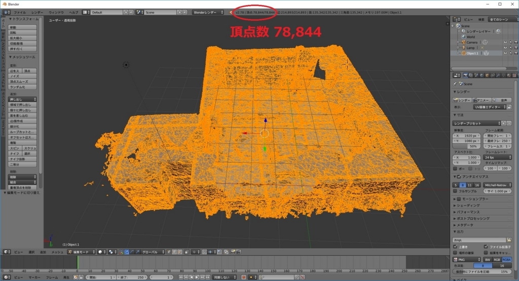519x281 pixels.
Task: Click the OpenGL render image icon
Action: [233, 252]
